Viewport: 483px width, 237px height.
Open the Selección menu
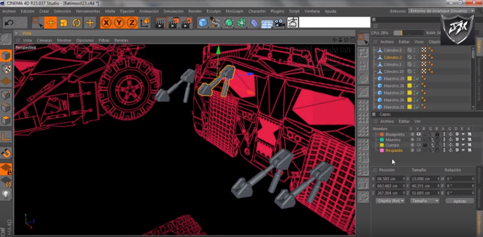[x=62, y=11]
